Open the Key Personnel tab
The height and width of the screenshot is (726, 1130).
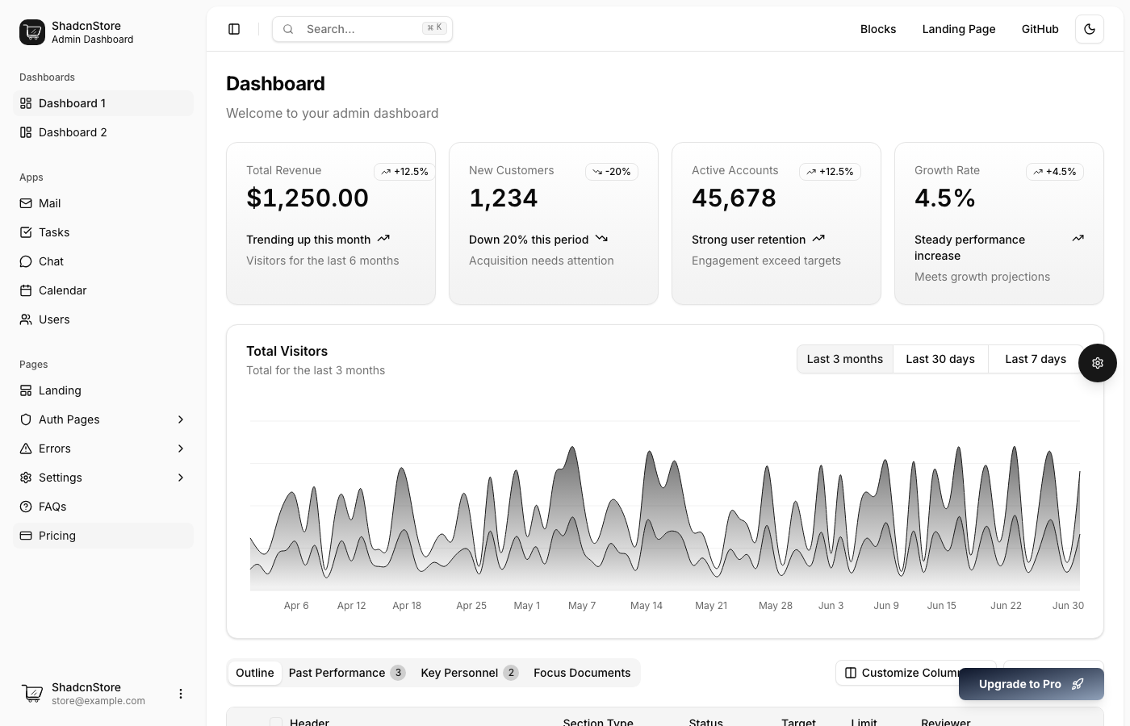pos(459,673)
